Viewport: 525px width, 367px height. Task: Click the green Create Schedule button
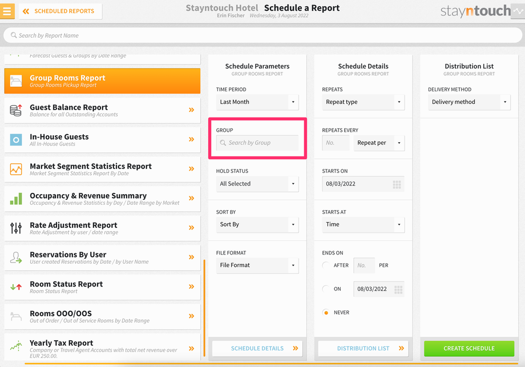point(469,348)
